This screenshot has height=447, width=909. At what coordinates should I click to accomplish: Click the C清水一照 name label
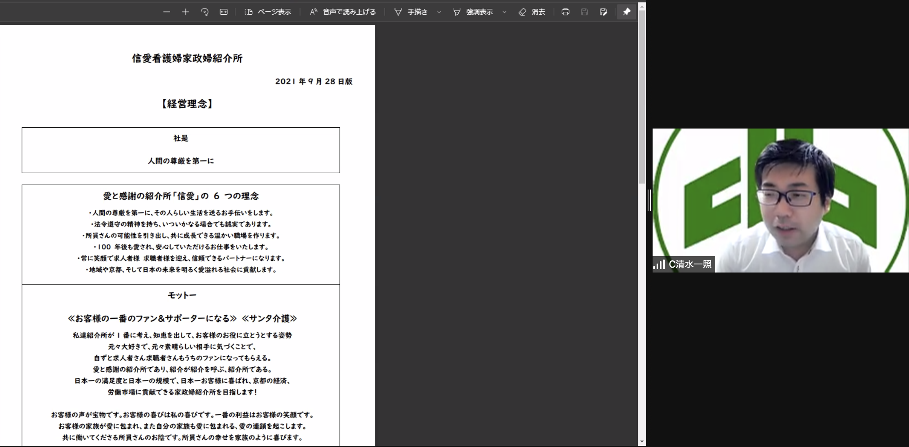coord(690,264)
